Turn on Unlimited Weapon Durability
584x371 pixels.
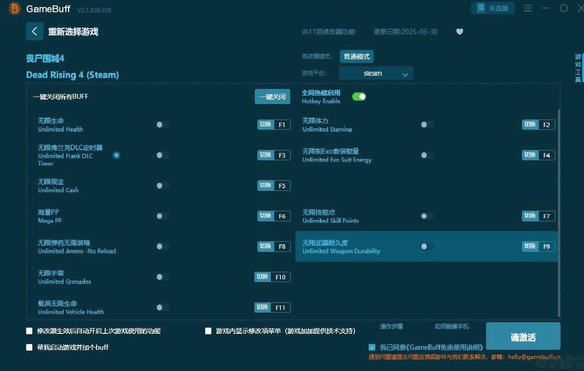coord(427,246)
